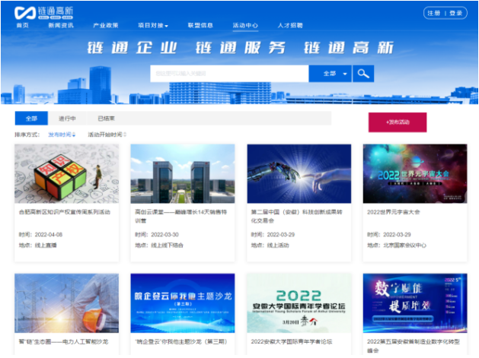This screenshot has height=358, width=479.
Task: Expand the 项目对接 menu
Action: [x=153, y=25]
